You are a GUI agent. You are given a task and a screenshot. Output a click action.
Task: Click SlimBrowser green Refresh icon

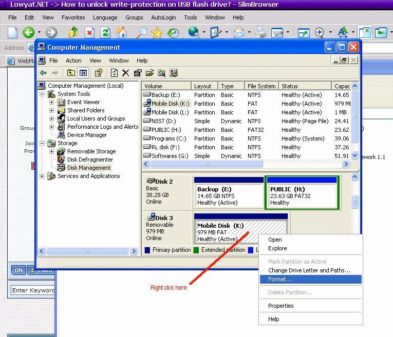click(x=105, y=33)
